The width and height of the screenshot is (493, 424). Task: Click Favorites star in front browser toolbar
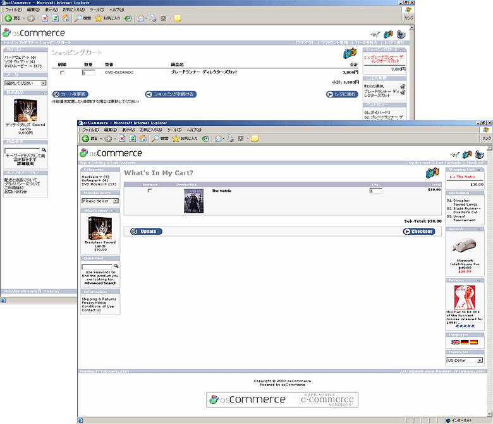click(x=176, y=139)
